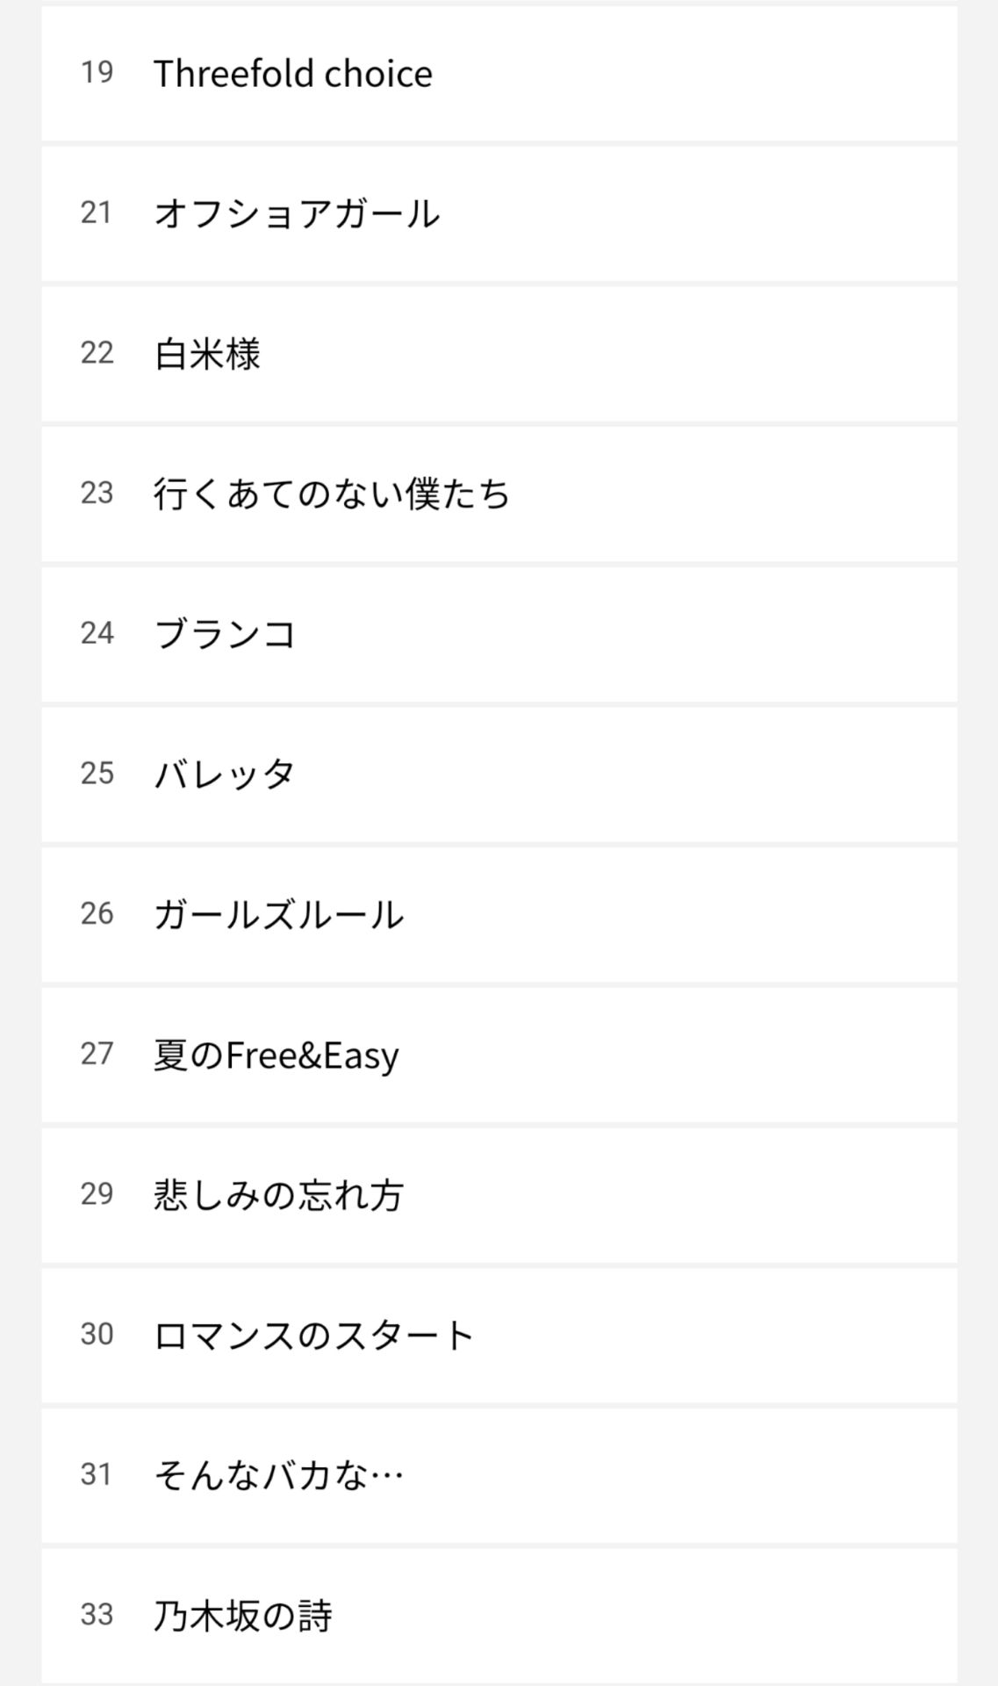Open the song "Threefold choice"
Image resolution: width=998 pixels, height=1686 pixels.
tap(292, 74)
